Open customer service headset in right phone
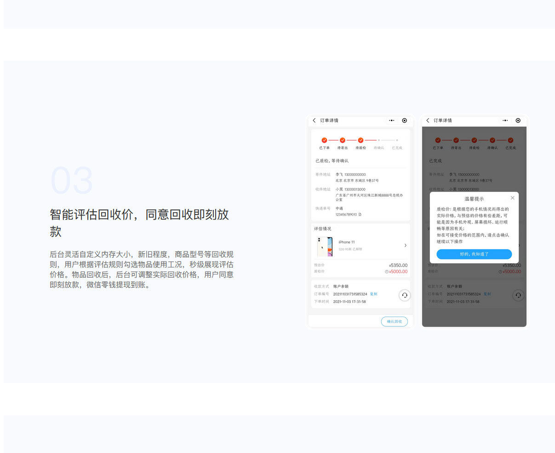 coord(518,296)
